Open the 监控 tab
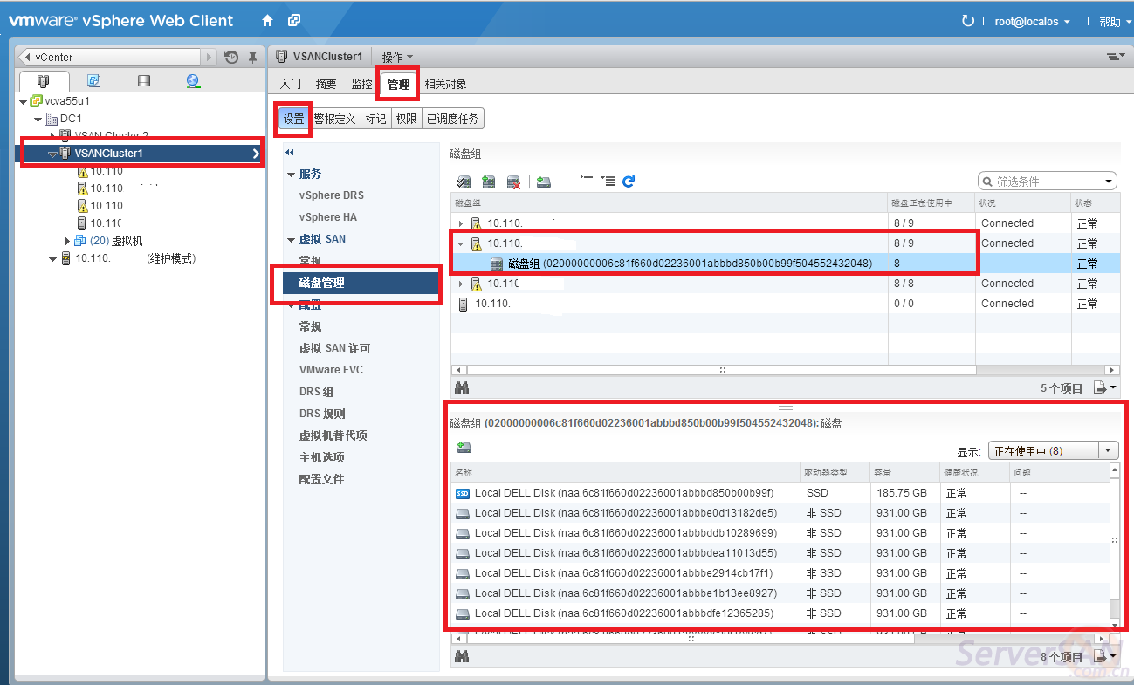Viewport: 1134px width, 685px height. [x=362, y=84]
